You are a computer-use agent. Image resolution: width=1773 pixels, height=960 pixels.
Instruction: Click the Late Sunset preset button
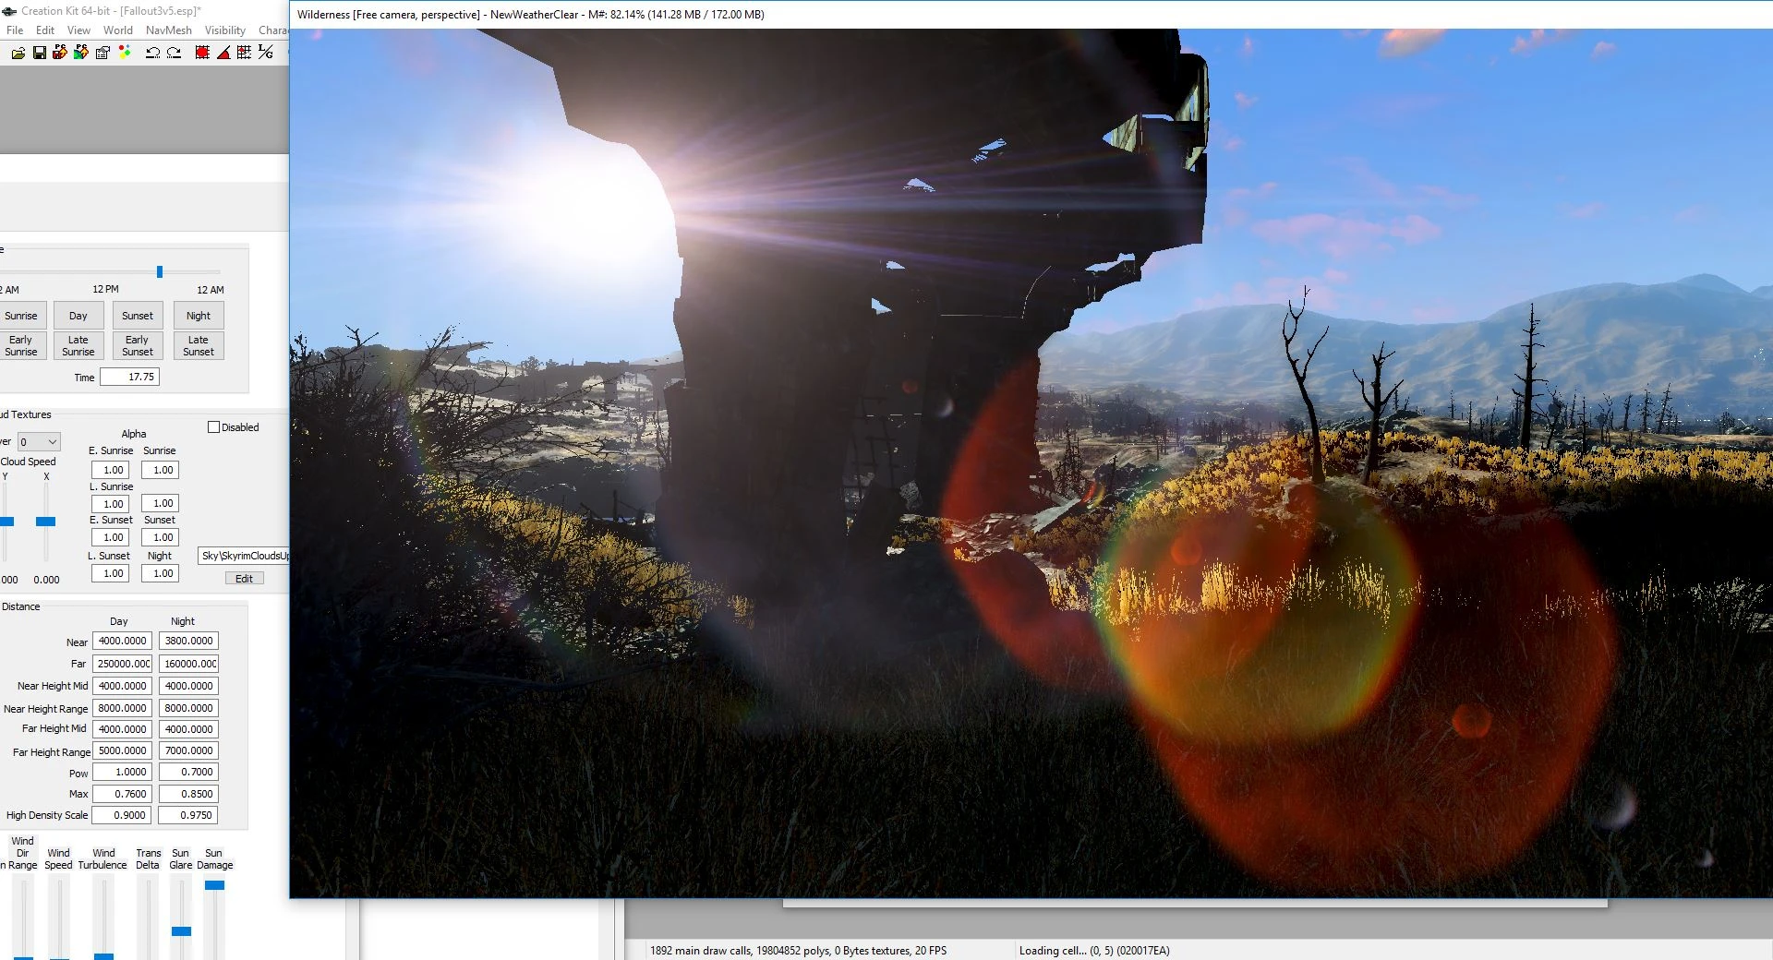point(199,346)
